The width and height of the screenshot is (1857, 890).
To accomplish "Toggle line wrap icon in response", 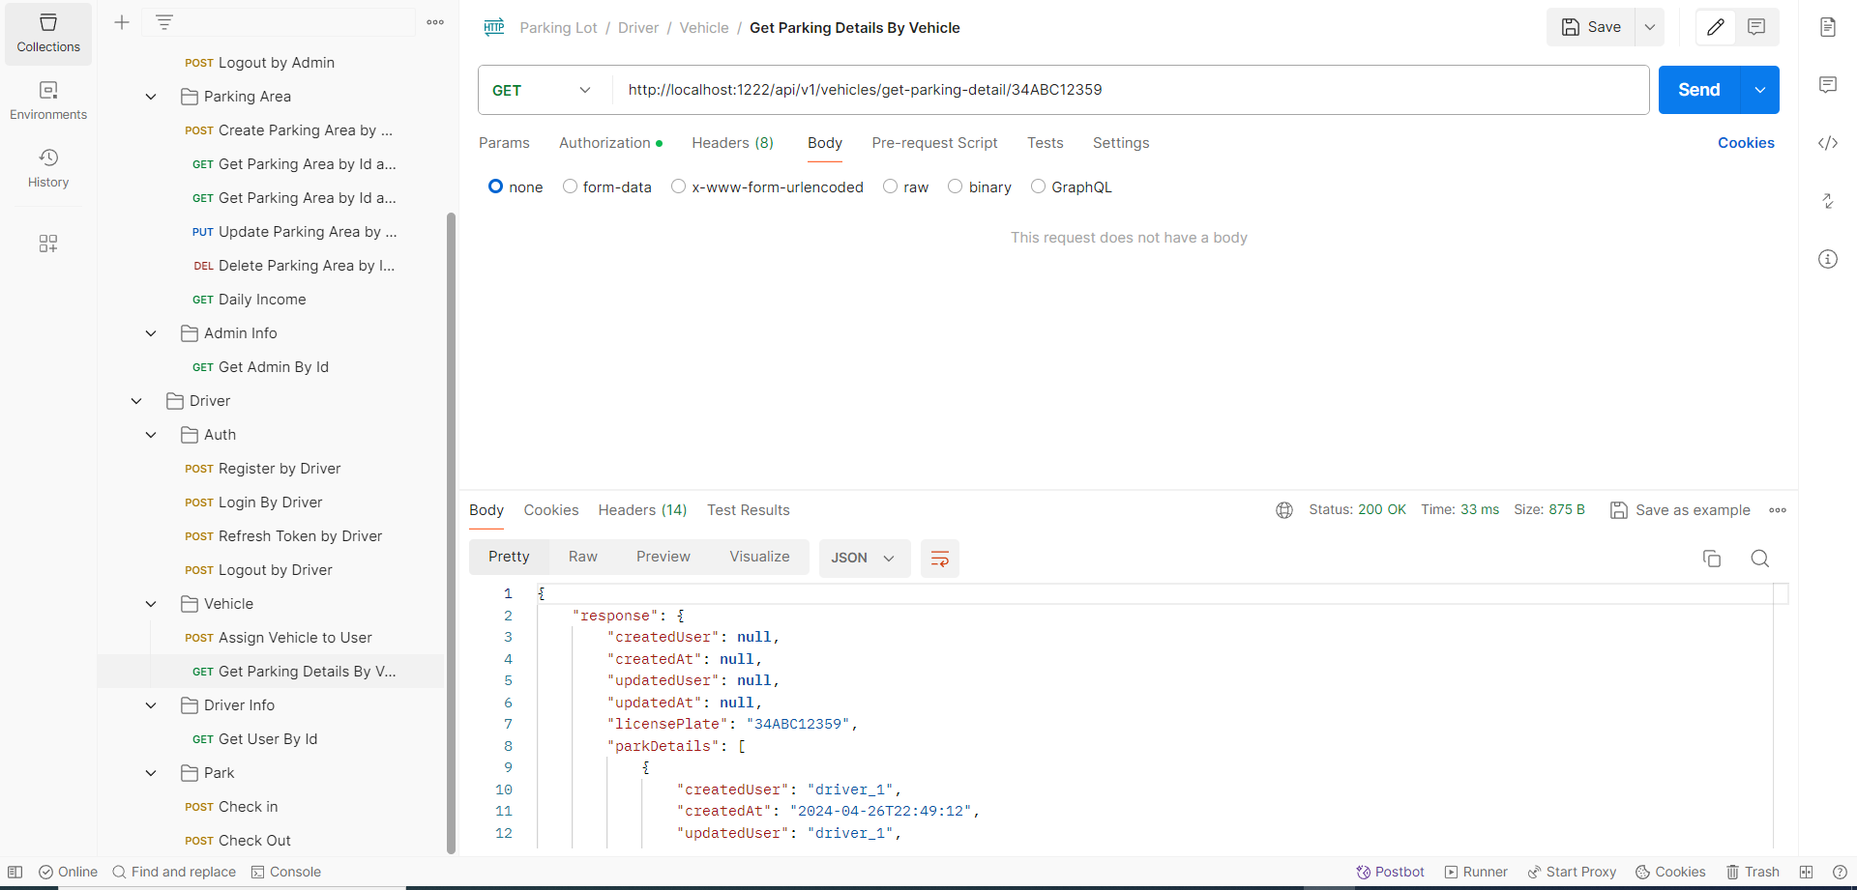I will pyautogui.click(x=940, y=559).
